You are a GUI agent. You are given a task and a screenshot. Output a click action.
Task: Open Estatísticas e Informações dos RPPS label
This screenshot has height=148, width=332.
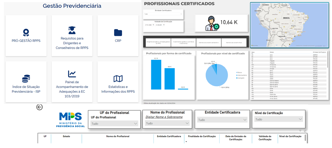[x=118, y=89]
